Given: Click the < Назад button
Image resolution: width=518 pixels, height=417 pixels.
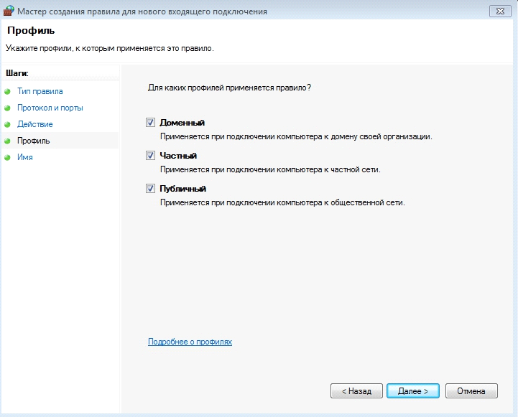Looking at the screenshot, I should [x=356, y=391].
